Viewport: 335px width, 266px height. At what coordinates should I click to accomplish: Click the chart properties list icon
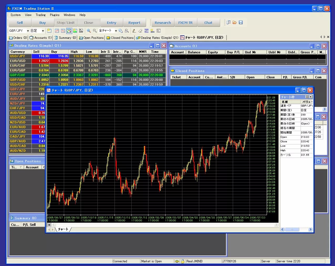[x=158, y=31]
